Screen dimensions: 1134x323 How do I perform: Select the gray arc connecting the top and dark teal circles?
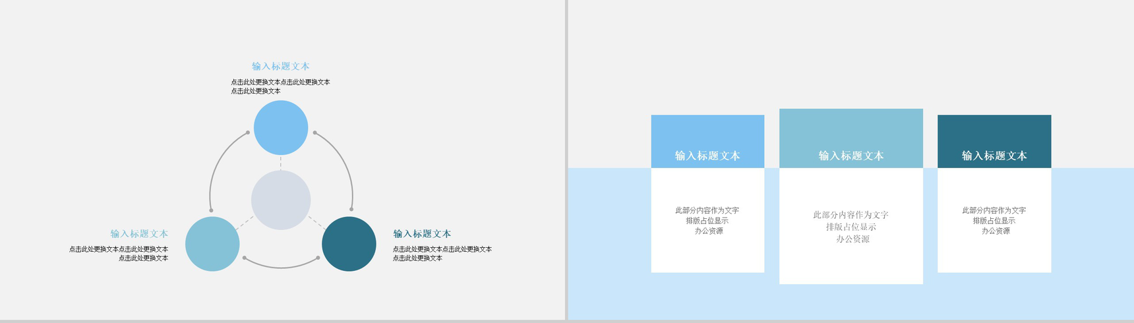point(343,161)
